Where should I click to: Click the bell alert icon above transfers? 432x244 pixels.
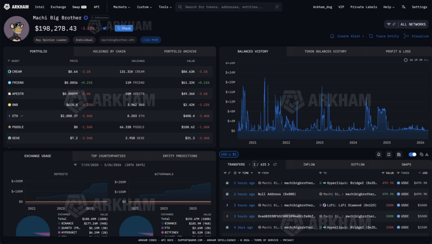coord(379,154)
